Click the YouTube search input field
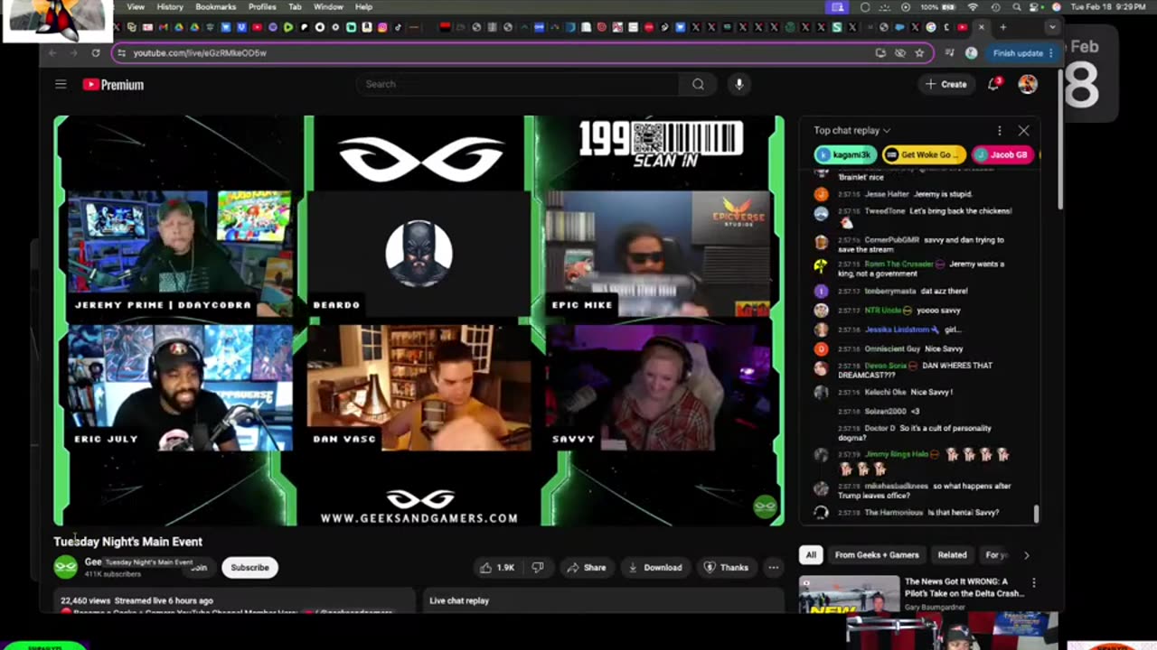The image size is (1157, 650). pyautogui.click(x=520, y=84)
